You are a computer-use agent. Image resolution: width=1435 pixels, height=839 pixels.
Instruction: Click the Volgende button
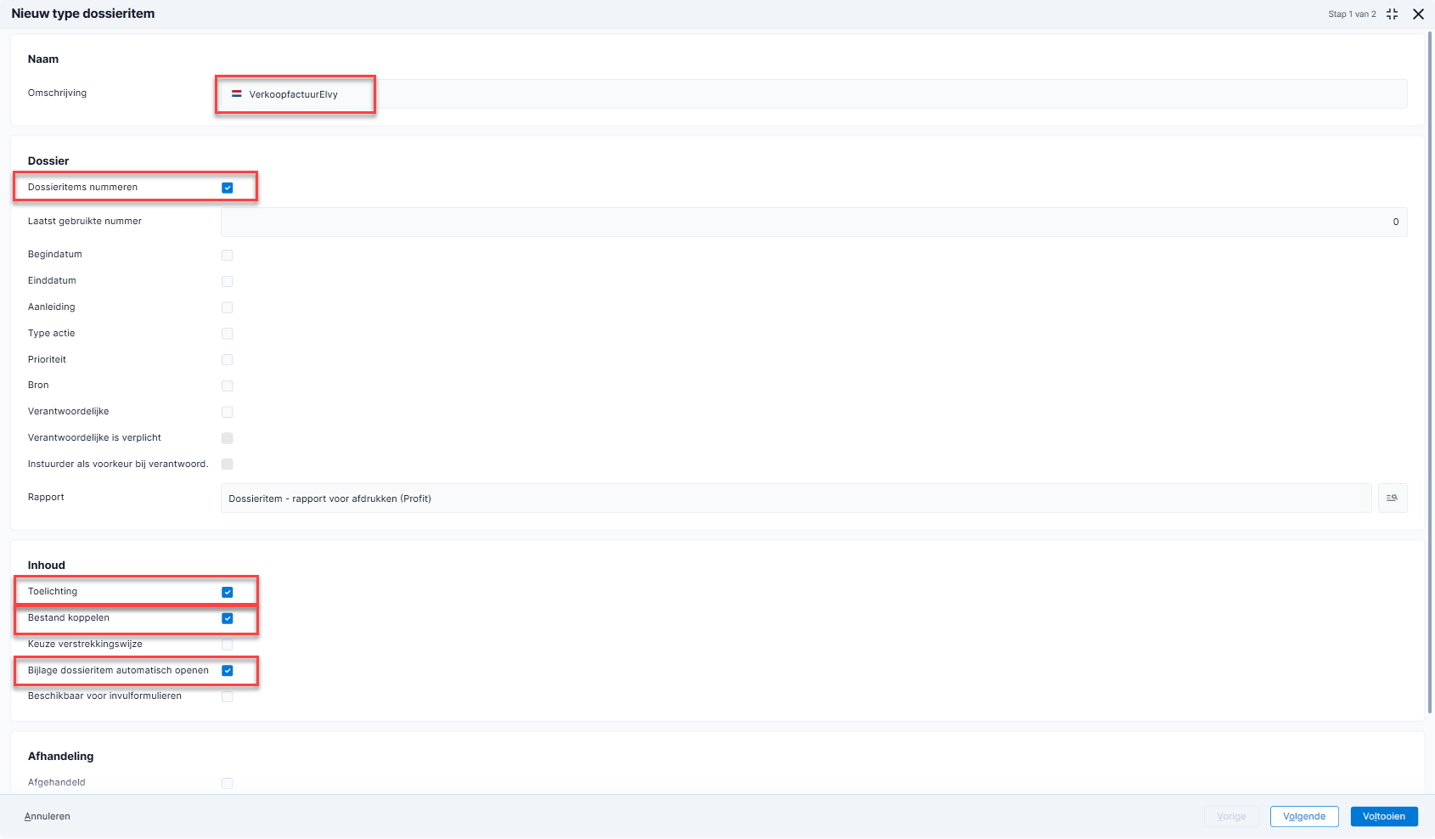(1303, 817)
